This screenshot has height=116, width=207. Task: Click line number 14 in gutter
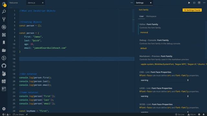(x=14, y=59)
